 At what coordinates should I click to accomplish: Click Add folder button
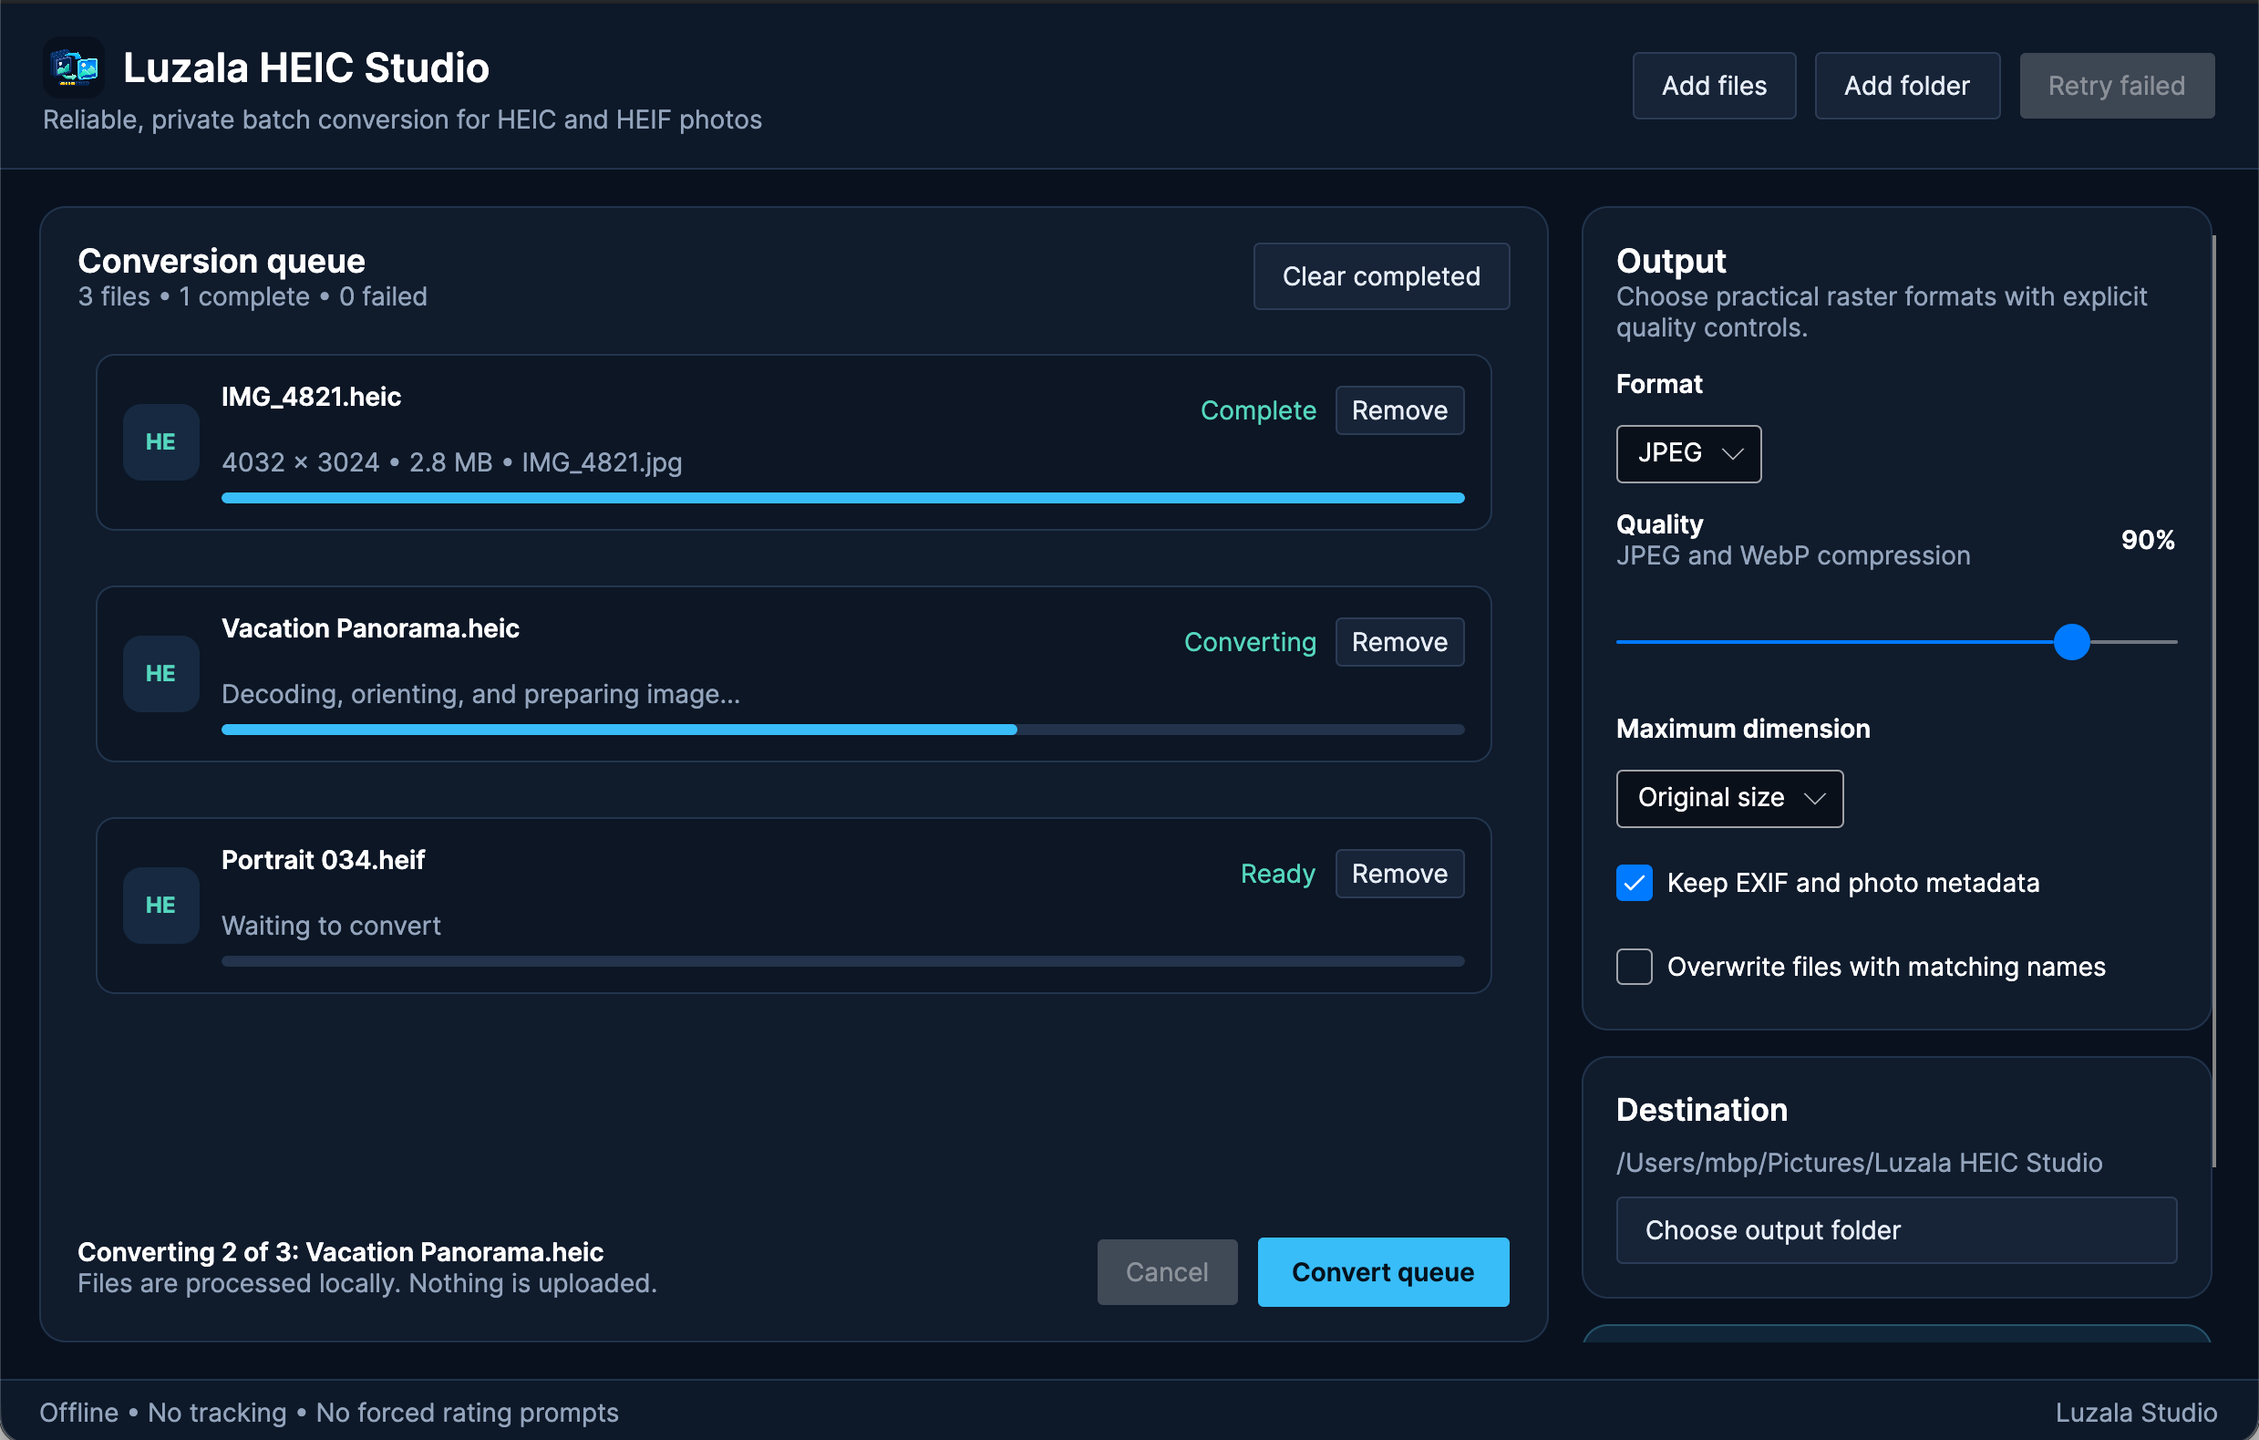pyautogui.click(x=1907, y=87)
